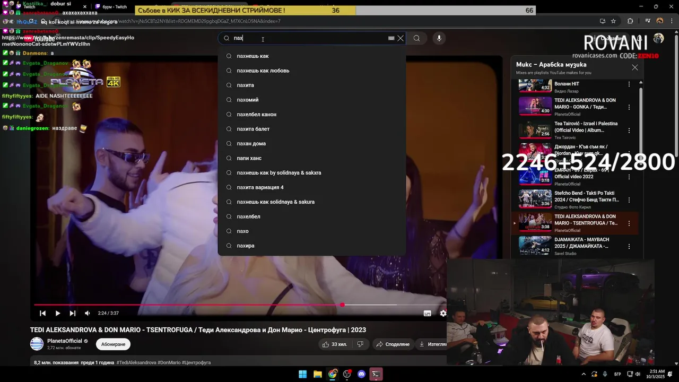This screenshot has height=382, width=679.
Task: Open options menu for 'TSENTROFUGA' playlist item
Action: (629, 223)
